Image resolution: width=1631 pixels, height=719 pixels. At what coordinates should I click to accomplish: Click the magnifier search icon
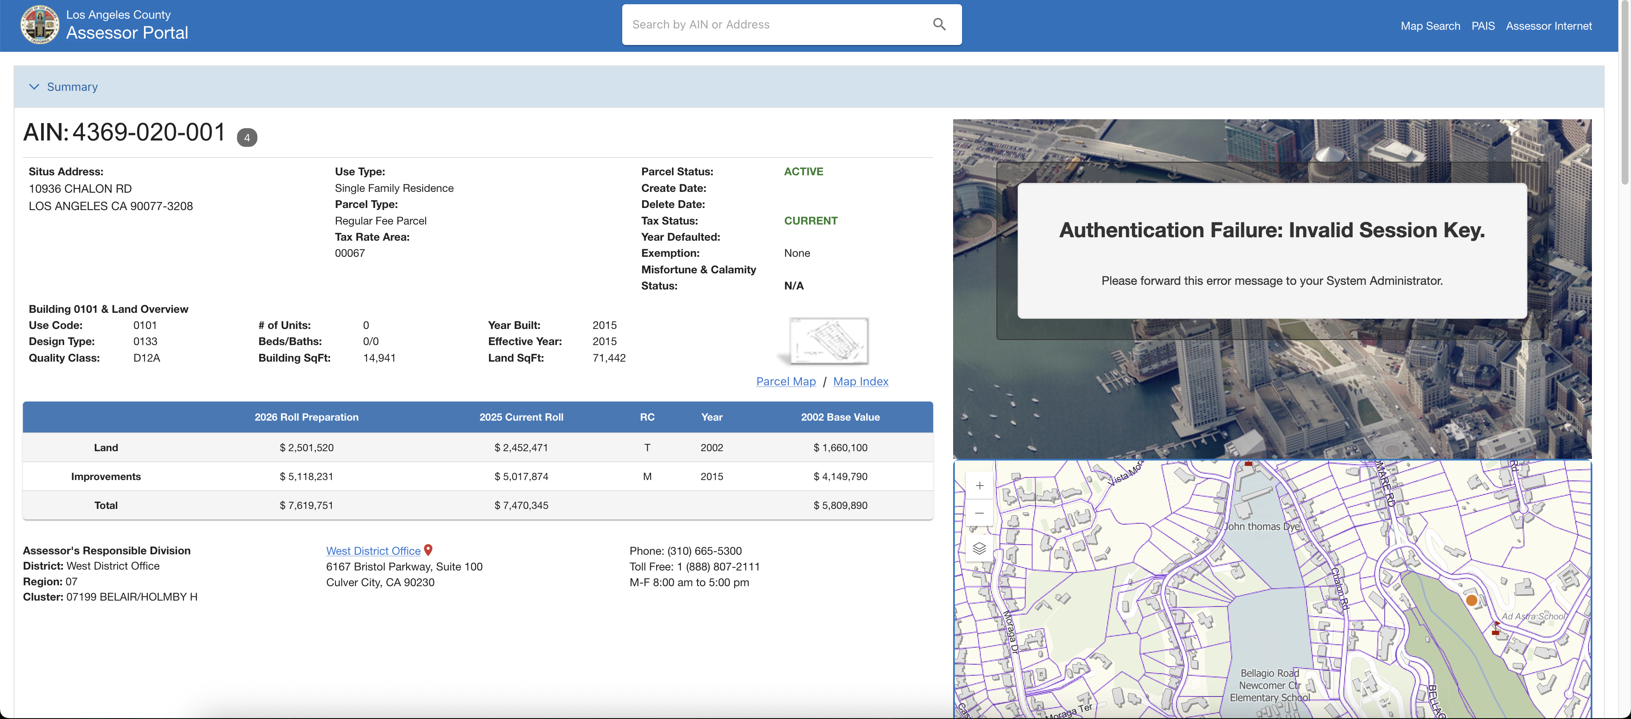tap(939, 25)
